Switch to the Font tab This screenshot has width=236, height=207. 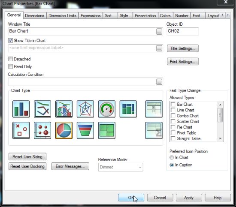click(198, 15)
